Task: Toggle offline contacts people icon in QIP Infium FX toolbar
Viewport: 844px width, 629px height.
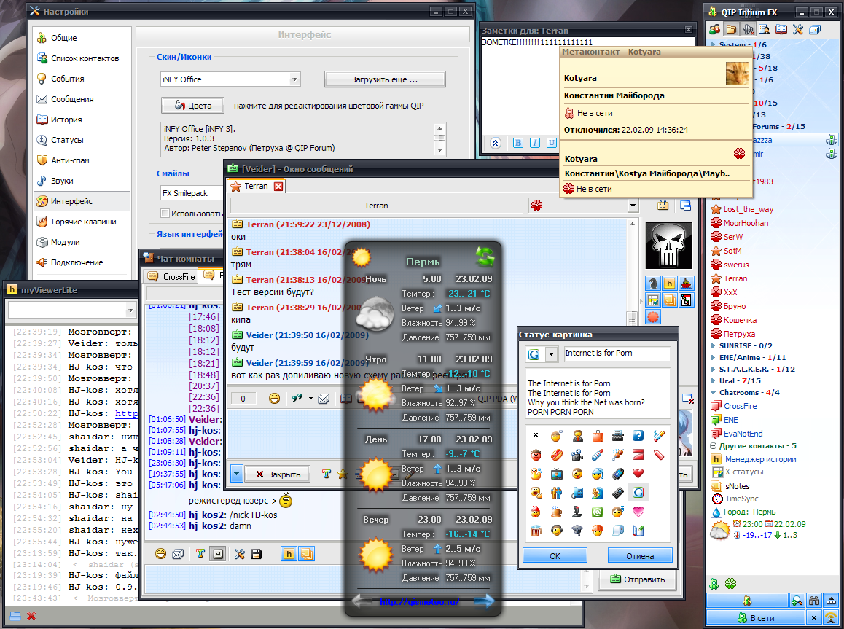Action: [714, 29]
